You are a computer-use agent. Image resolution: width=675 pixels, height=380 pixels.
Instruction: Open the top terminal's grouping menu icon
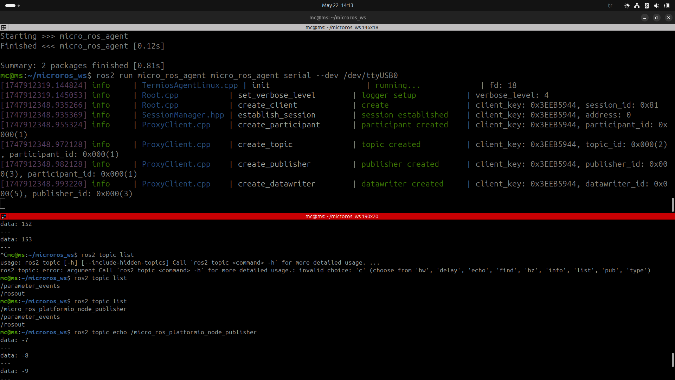coord(4,27)
